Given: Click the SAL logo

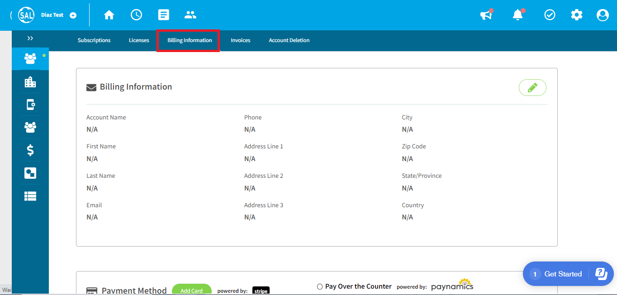Looking at the screenshot, I should pyautogui.click(x=26, y=15).
